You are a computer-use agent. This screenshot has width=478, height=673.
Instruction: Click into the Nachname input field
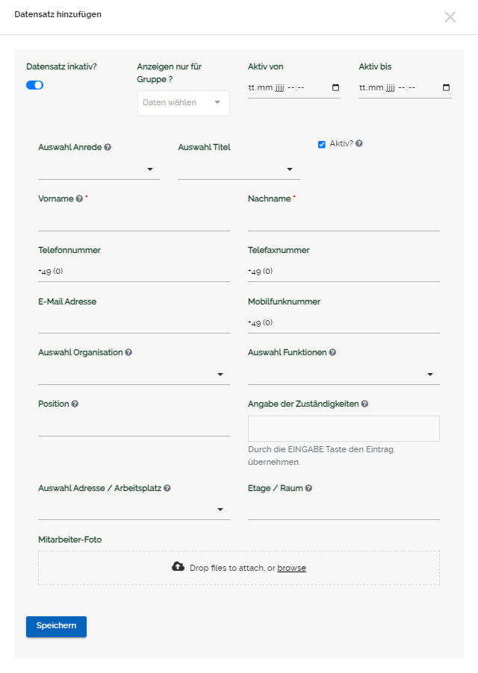(344, 221)
